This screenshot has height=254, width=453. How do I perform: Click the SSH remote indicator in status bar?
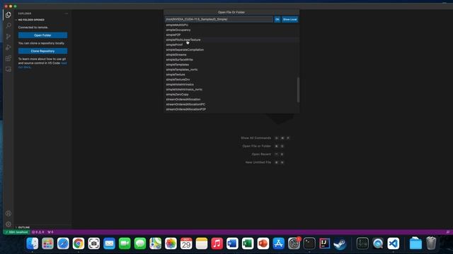coord(16,232)
